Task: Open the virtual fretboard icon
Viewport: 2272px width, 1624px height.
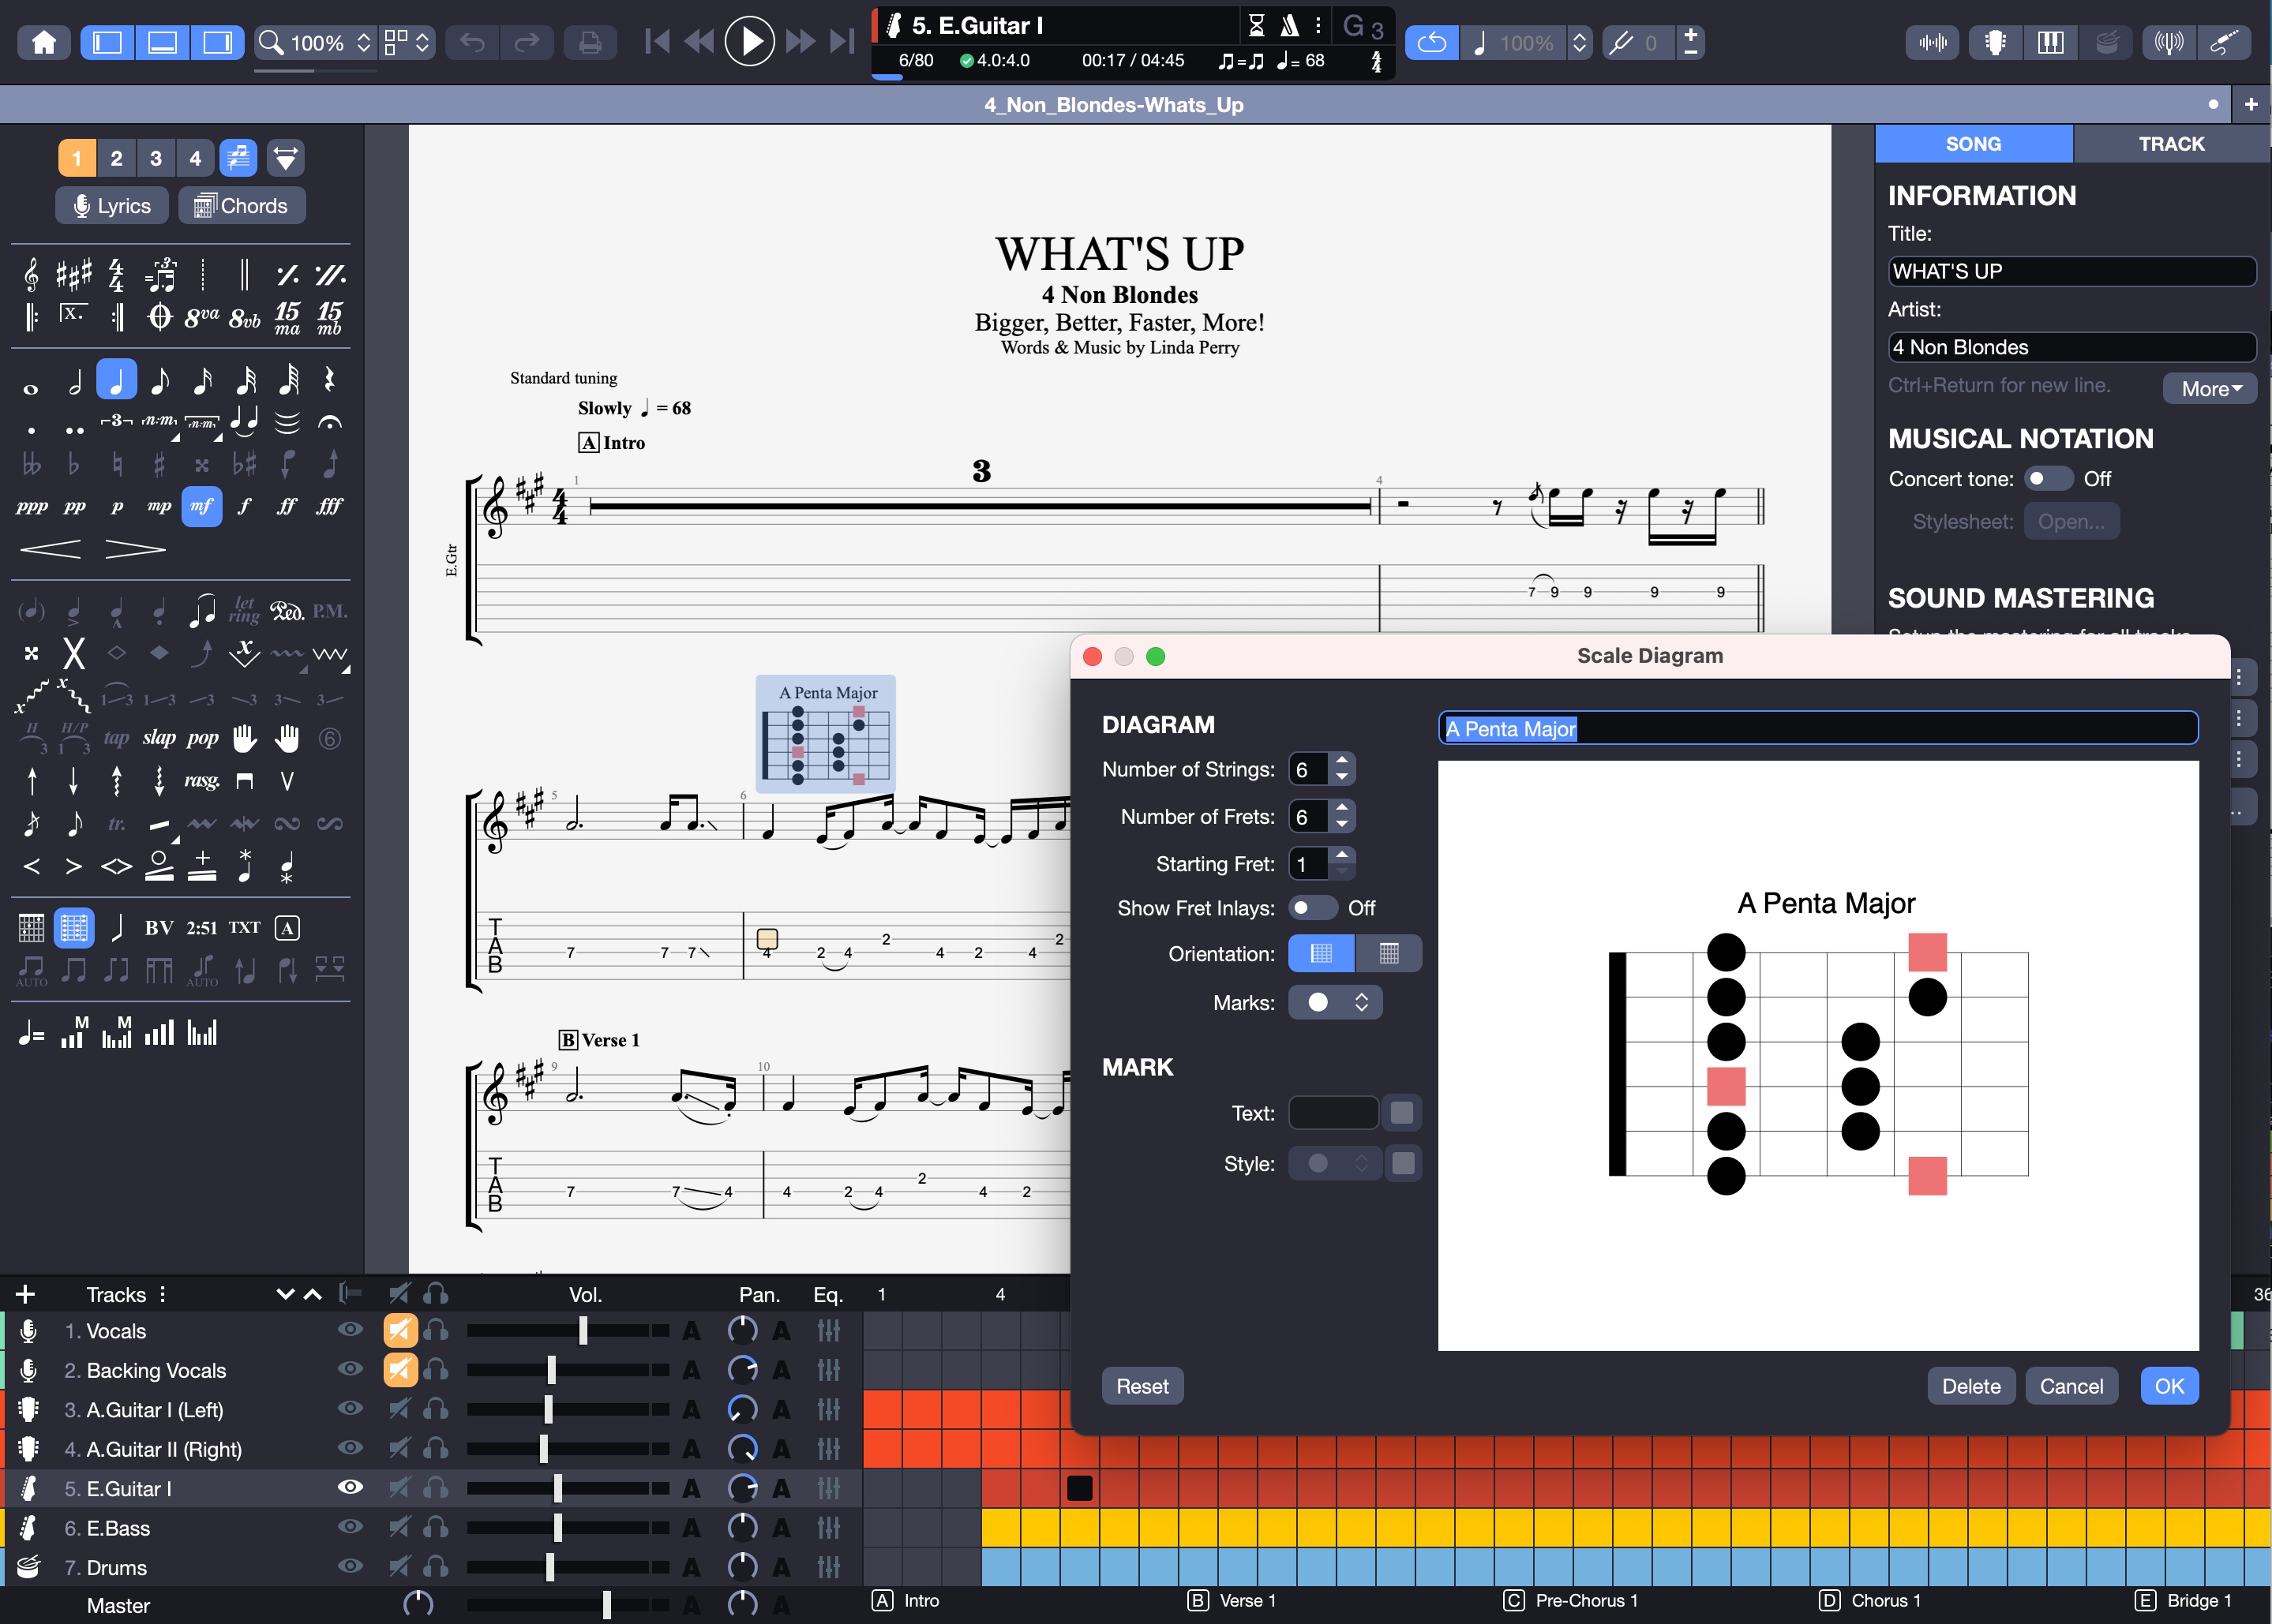Action: pos(1995,43)
